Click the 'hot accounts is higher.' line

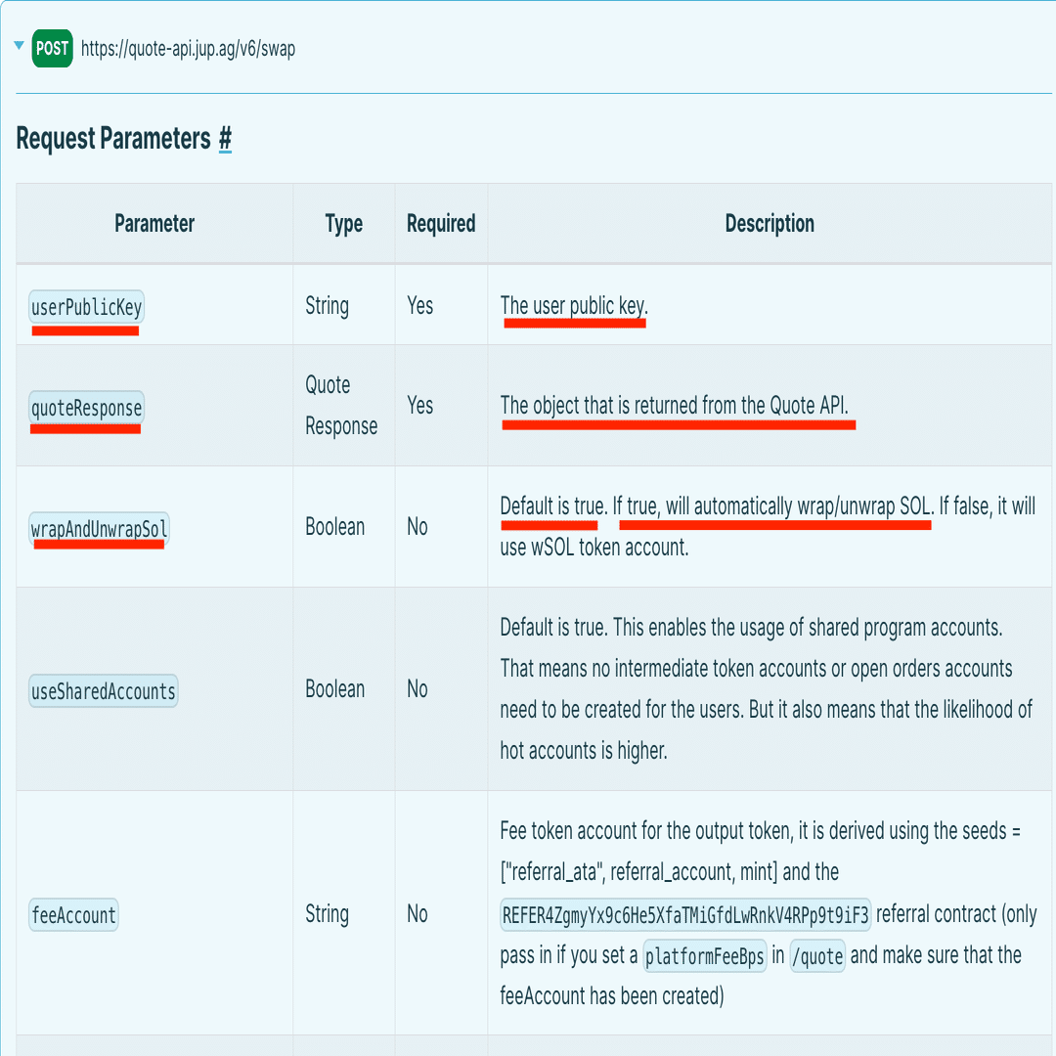click(x=583, y=750)
